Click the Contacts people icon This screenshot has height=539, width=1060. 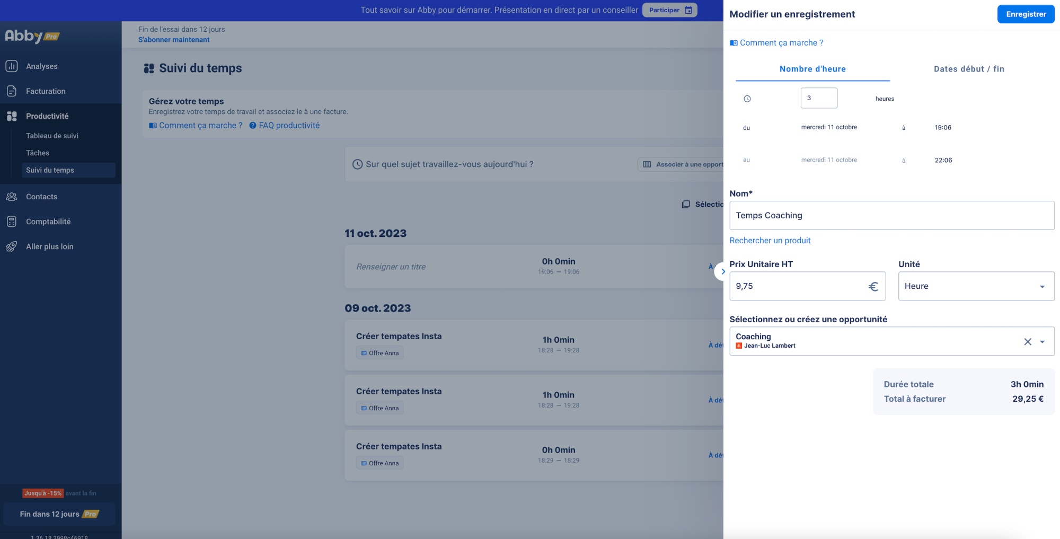pyautogui.click(x=12, y=197)
